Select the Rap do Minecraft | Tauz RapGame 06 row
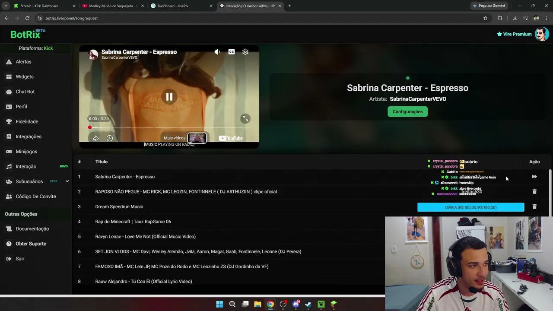 click(229, 222)
